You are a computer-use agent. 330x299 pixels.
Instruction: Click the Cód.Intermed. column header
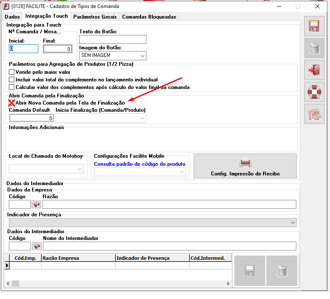(210, 258)
